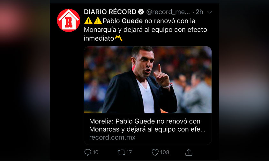The width and height of the screenshot is (269, 161).
Task: Open the Morelia: Pablo Guede headline card
Action: coord(147,129)
